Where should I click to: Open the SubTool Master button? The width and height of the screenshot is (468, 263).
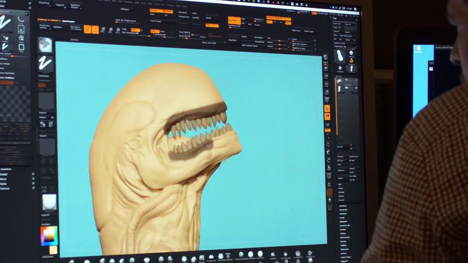(x=75, y=6)
